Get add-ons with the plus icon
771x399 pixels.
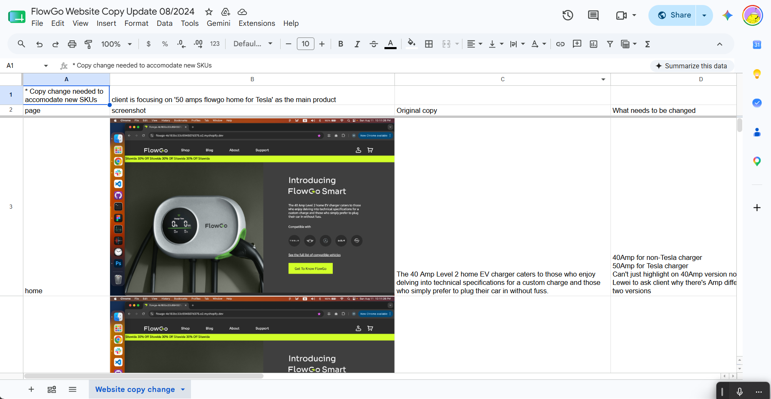click(x=757, y=207)
